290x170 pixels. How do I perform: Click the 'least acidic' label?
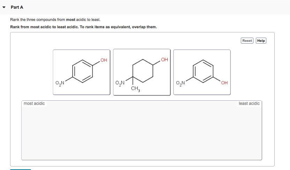[x=249, y=103]
